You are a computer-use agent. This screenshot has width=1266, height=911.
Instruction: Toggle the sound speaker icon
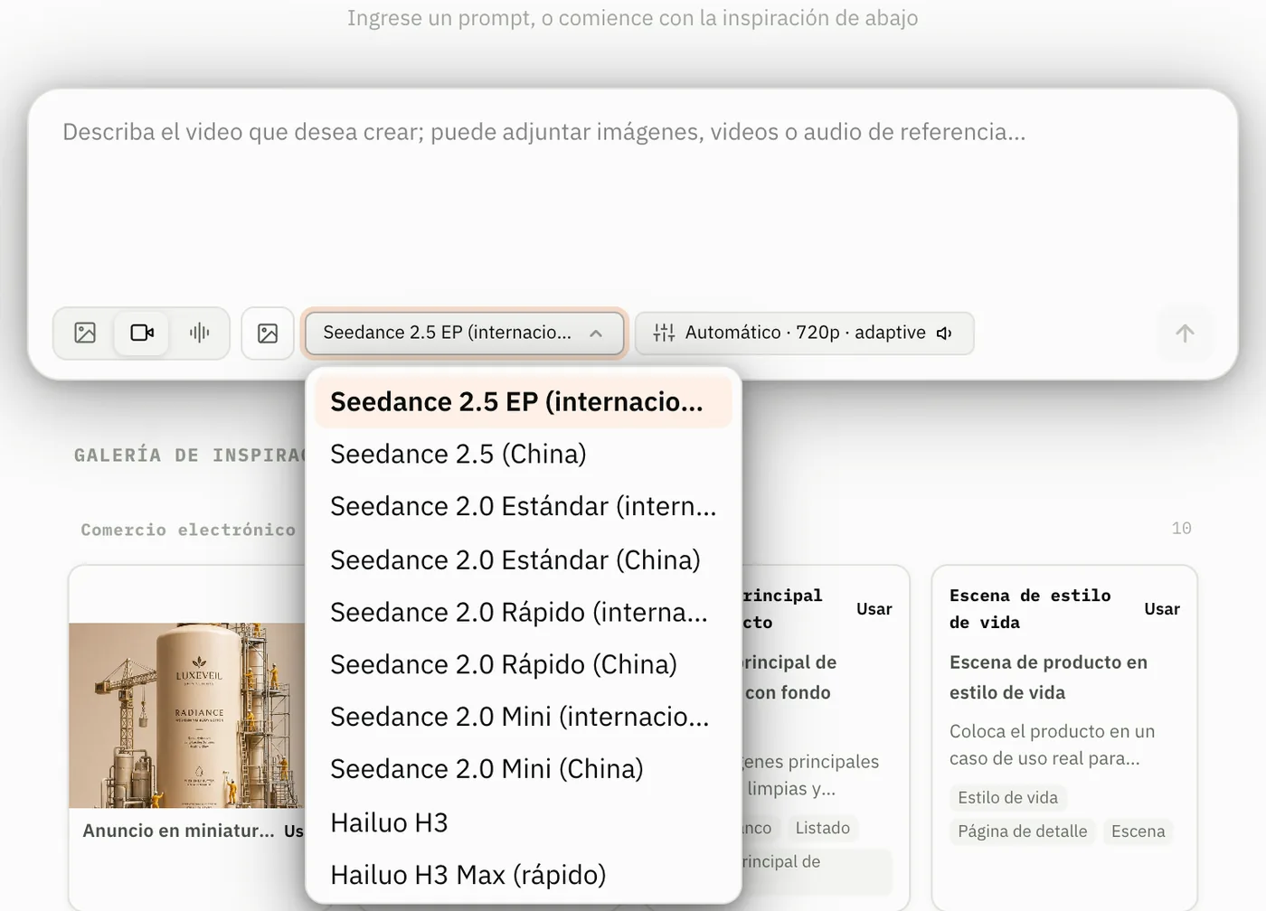(945, 333)
